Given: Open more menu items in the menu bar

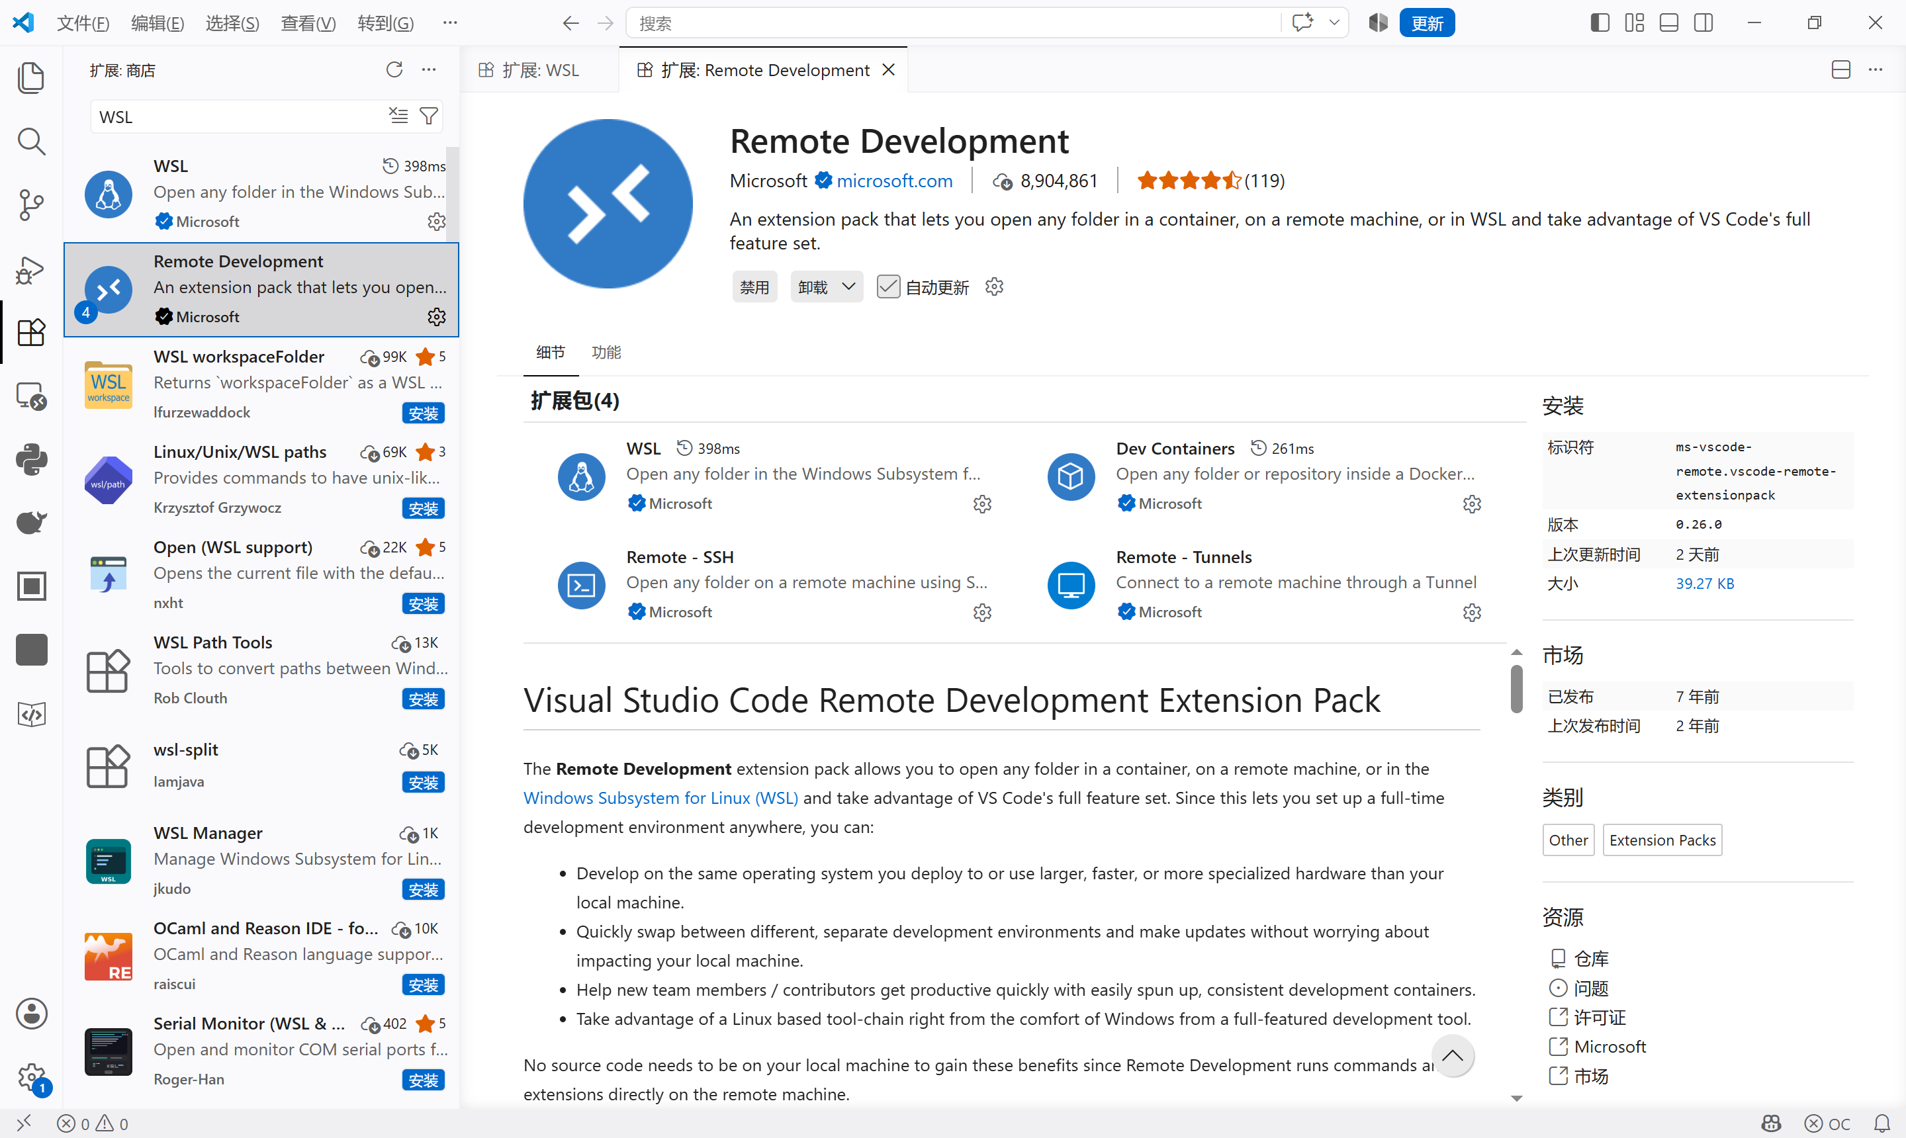Looking at the screenshot, I should point(450,23).
